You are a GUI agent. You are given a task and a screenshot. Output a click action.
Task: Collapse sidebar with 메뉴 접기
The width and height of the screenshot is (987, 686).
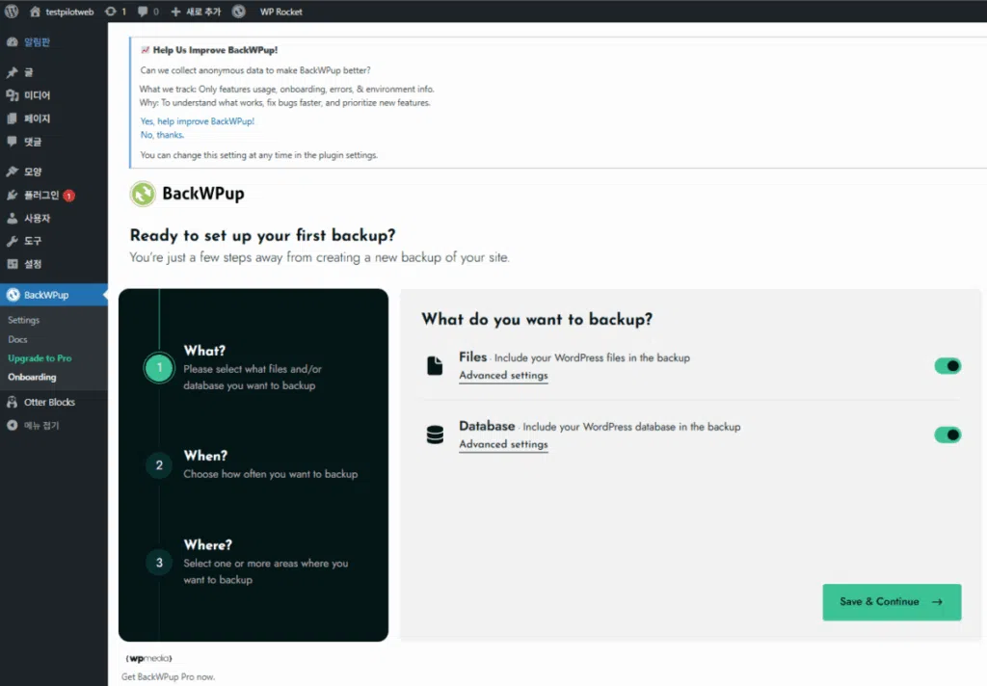pos(40,425)
